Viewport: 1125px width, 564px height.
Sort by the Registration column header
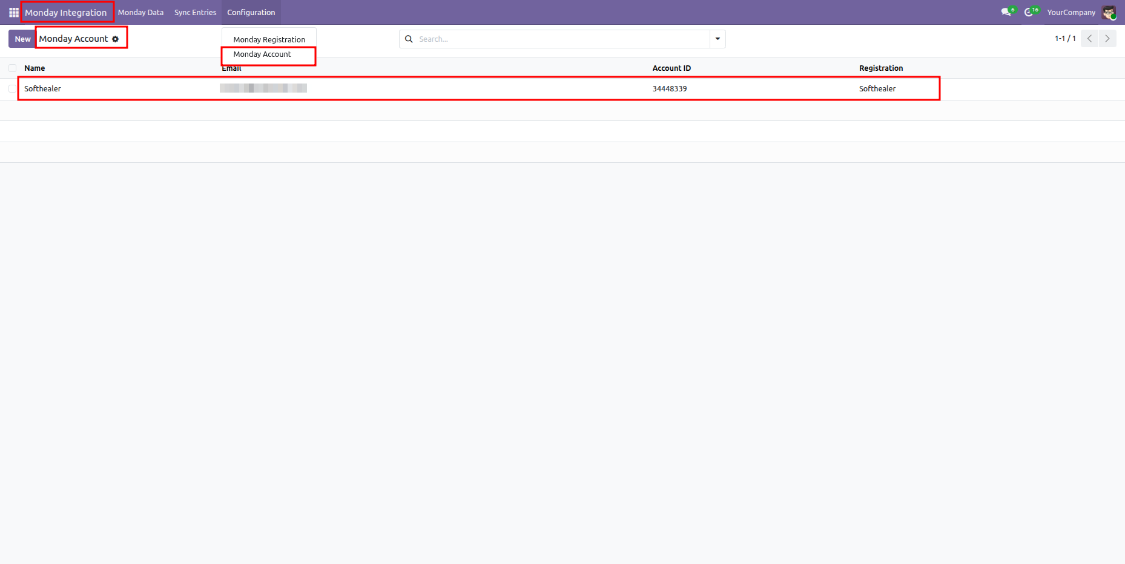tap(881, 68)
